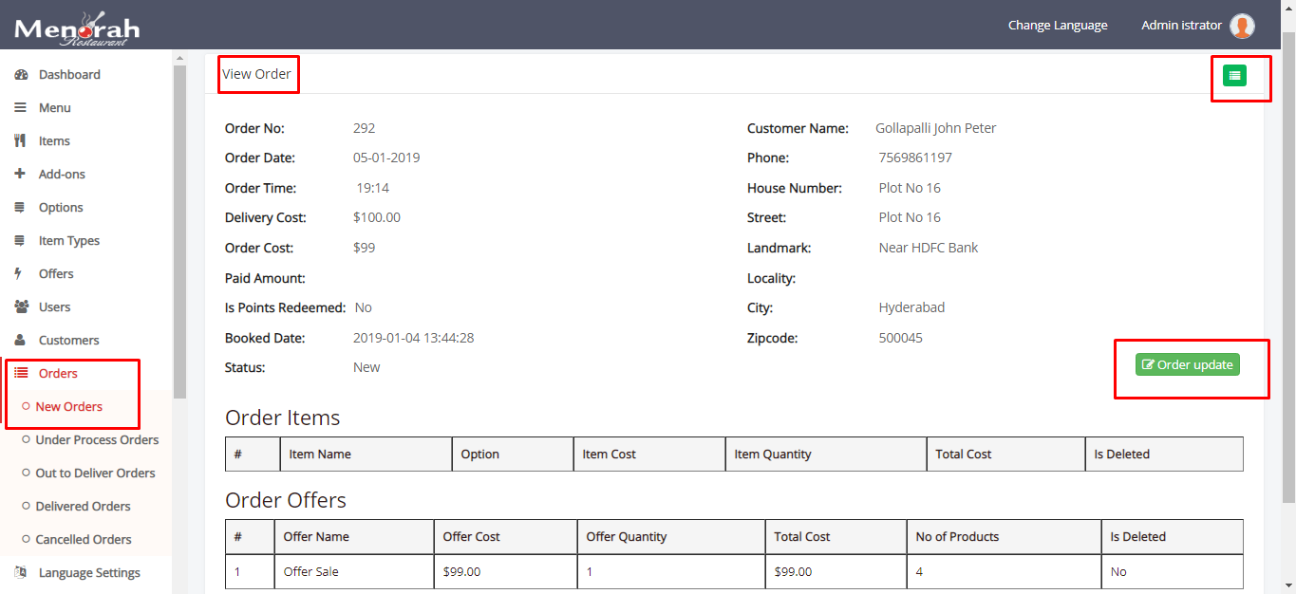This screenshot has width=1296, height=594.
Task: Go to Item Types menu entry
Action: [x=68, y=241]
